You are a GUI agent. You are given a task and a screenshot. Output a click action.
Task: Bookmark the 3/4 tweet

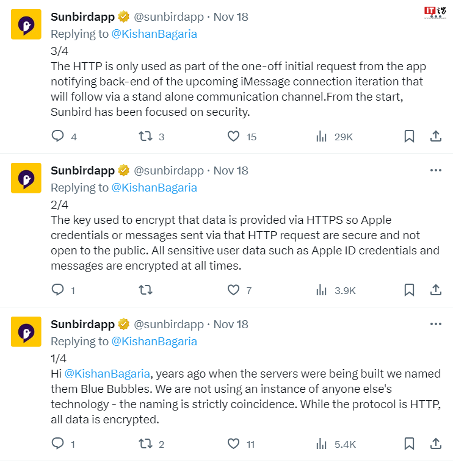coord(409,137)
